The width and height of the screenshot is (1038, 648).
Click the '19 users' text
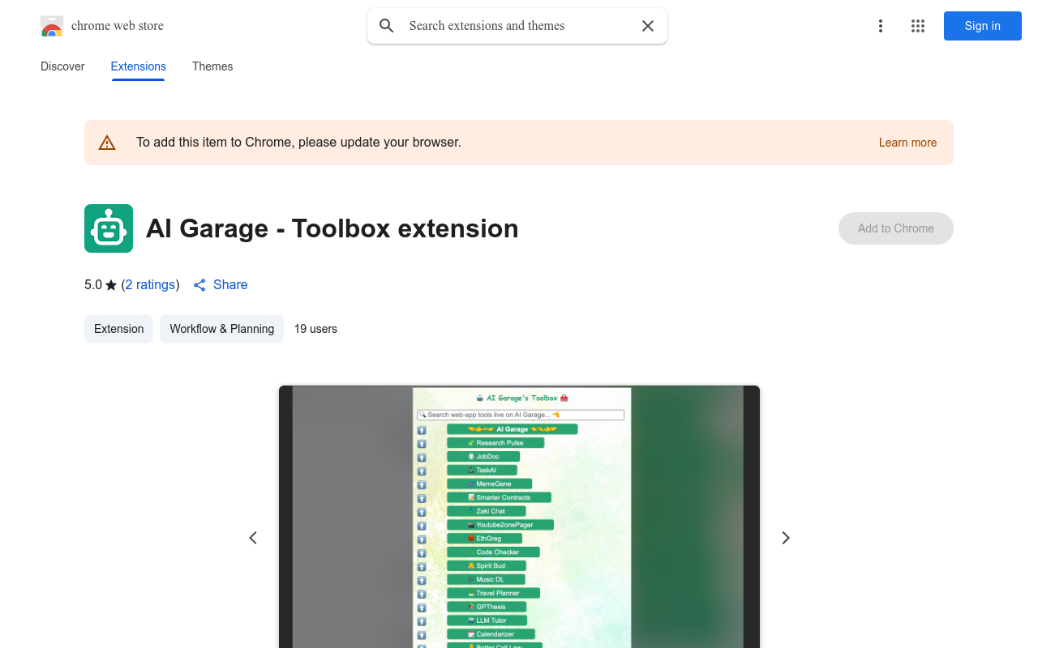(x=315, y=329)
